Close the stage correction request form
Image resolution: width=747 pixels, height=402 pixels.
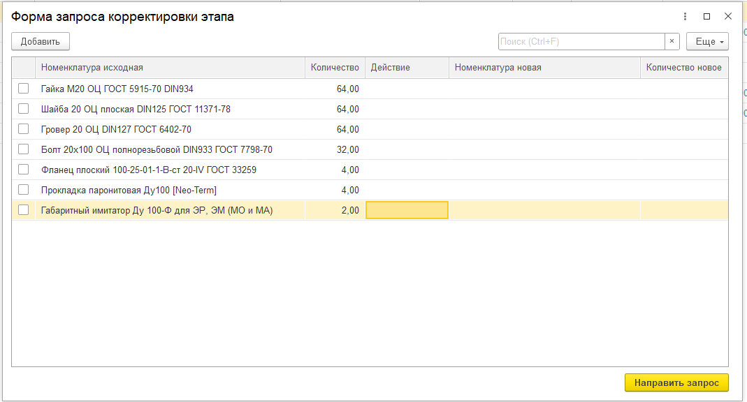tap(728, 17)
